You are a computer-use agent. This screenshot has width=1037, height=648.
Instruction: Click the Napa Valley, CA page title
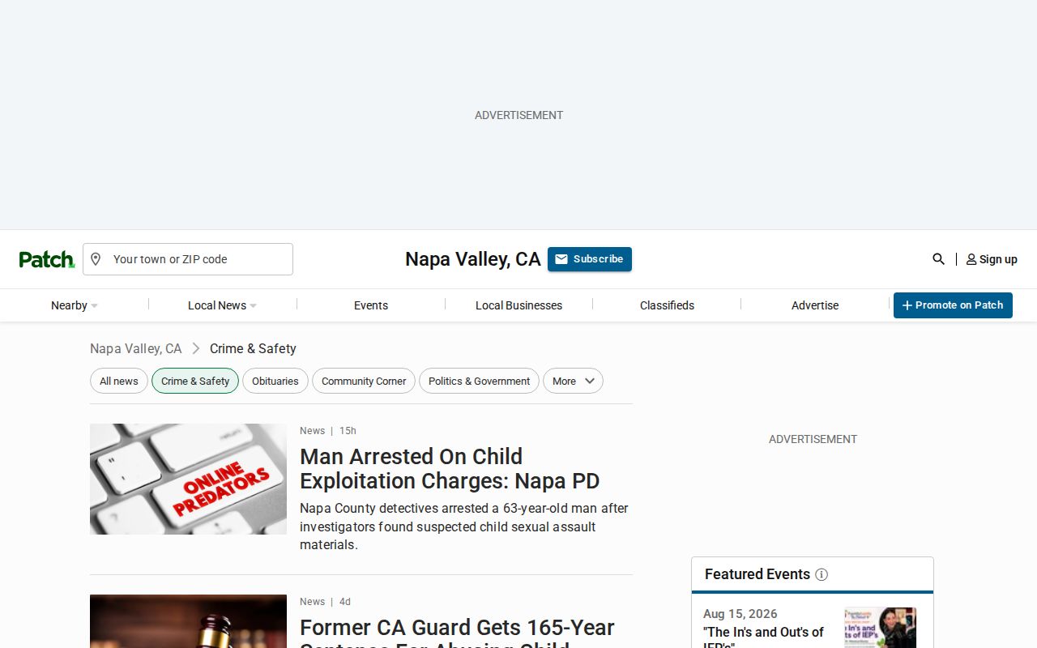[x=473, y=259]
